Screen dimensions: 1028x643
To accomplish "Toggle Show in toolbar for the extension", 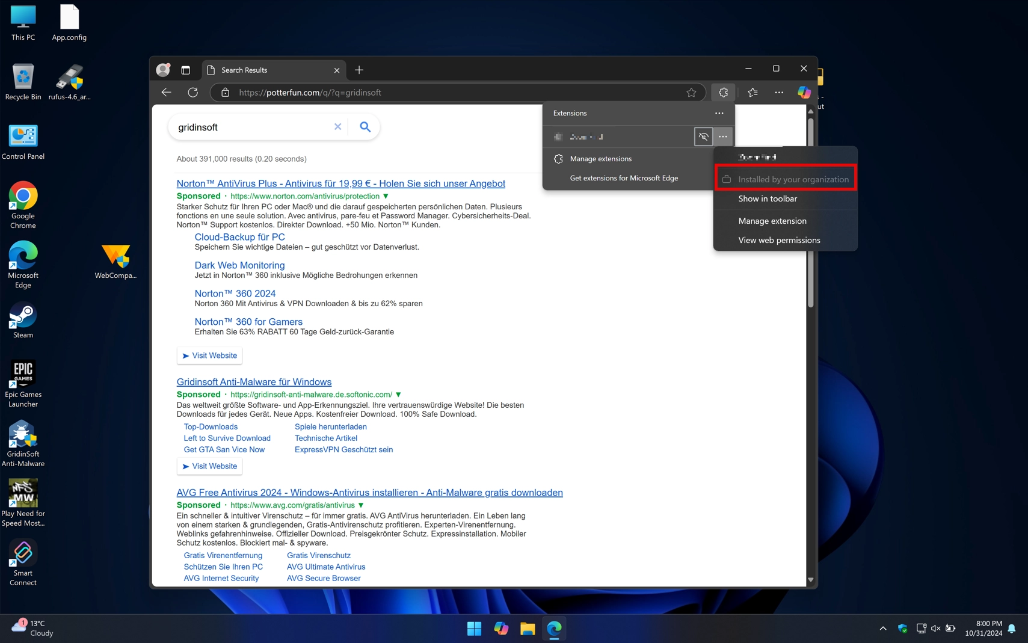I will pos(768,198).
